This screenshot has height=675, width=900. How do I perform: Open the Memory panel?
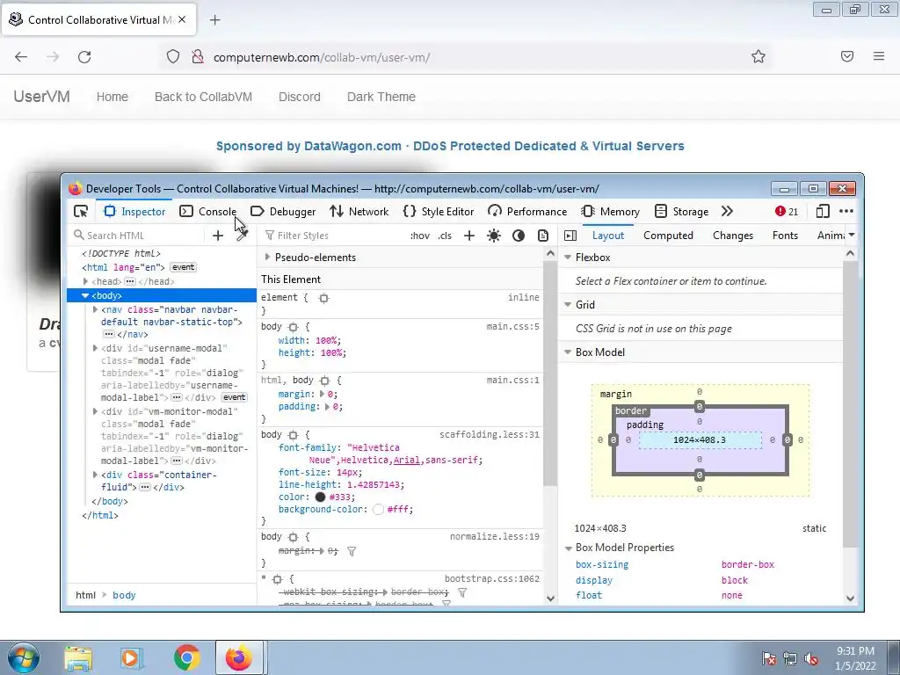coord(611,211)
